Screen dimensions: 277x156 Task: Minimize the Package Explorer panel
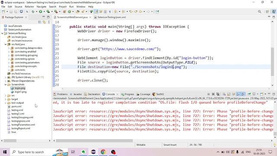(43, 17)
